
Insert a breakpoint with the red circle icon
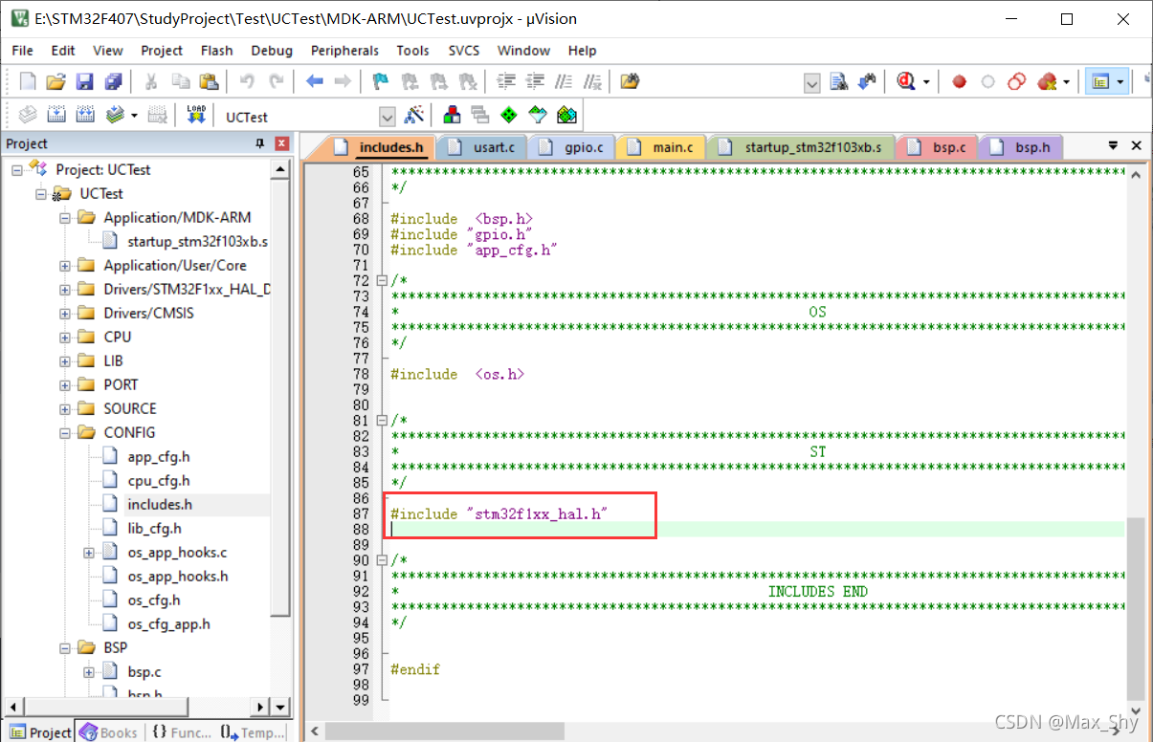[x=959, y=82]
